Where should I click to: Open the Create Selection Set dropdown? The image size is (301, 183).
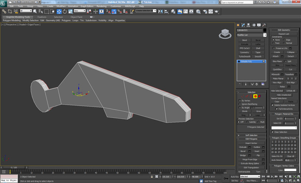146,11
